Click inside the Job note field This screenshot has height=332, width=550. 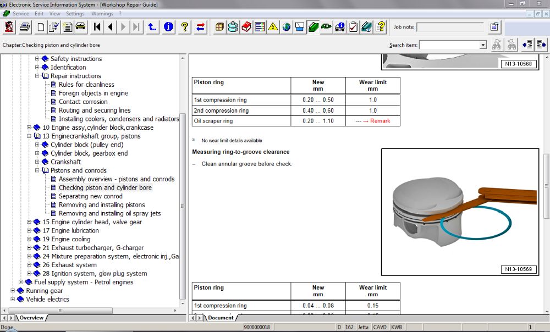coord(450,27)
